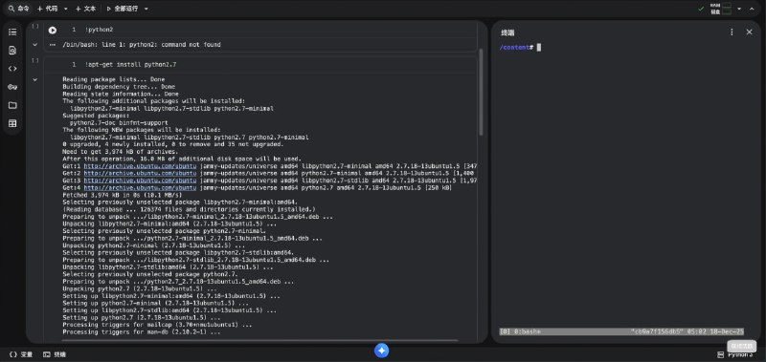Viewport: 766px width, 362px height.
Task: Open the find and replace sidebar icon
Action: (x=12, y=51)
